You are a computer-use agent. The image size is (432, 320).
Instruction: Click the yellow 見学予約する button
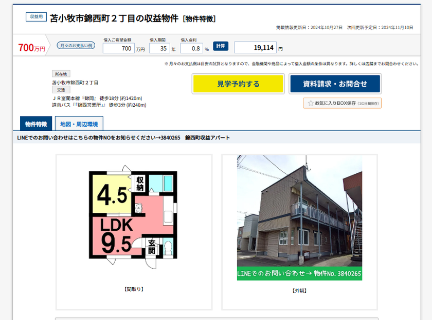238,84
